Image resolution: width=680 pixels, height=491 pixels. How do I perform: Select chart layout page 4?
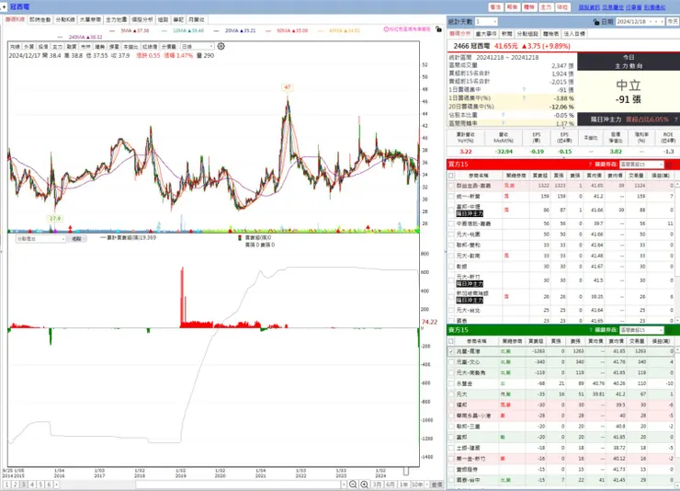point(32,485)
